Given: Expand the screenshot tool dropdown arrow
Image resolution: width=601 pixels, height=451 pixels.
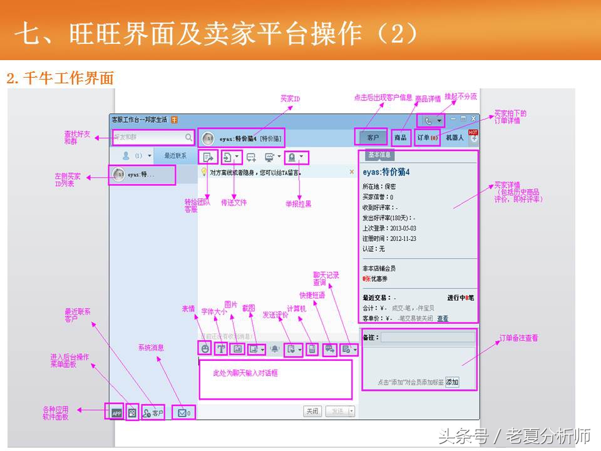Looking at the screenshot, I should [262, 350].
